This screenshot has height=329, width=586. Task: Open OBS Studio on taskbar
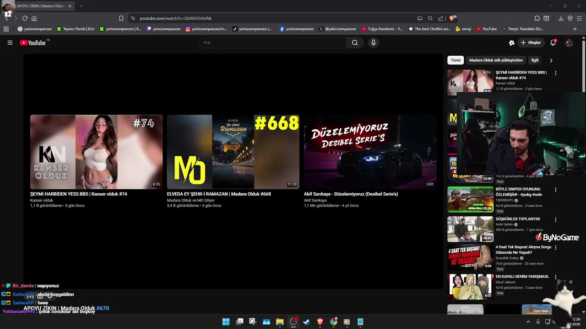coord(293,322)
